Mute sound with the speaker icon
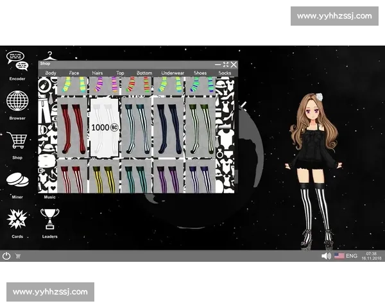The height and width of the screenshot is (308, 385). (326, 255)
